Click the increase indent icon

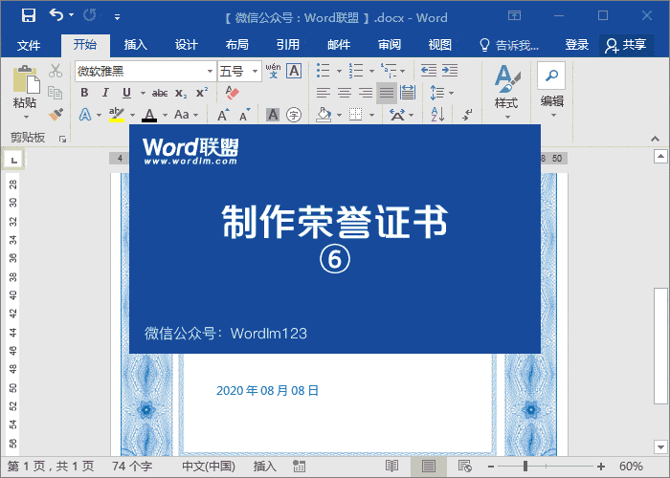click(x=450, y=71)
